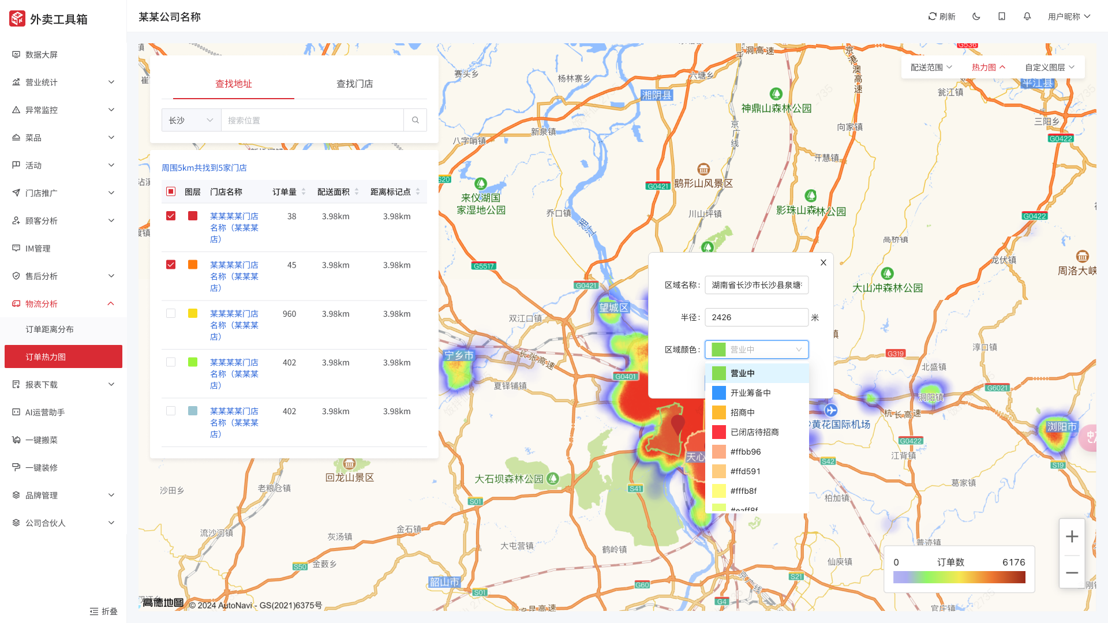Click the radius 半径 input field
The height and width of the screenshot is (623, 1108).
(x=756, y=317)
